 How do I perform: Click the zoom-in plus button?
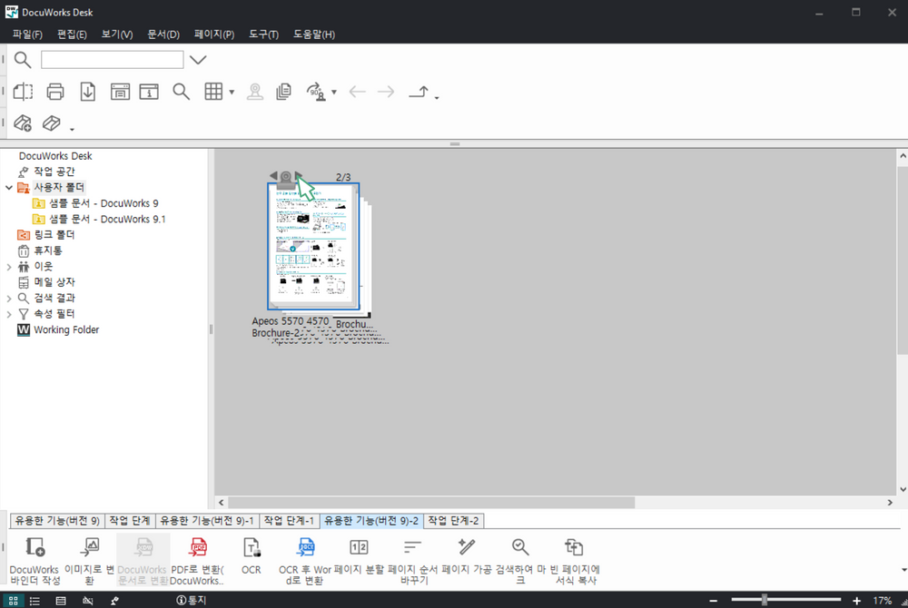[856, 601]
